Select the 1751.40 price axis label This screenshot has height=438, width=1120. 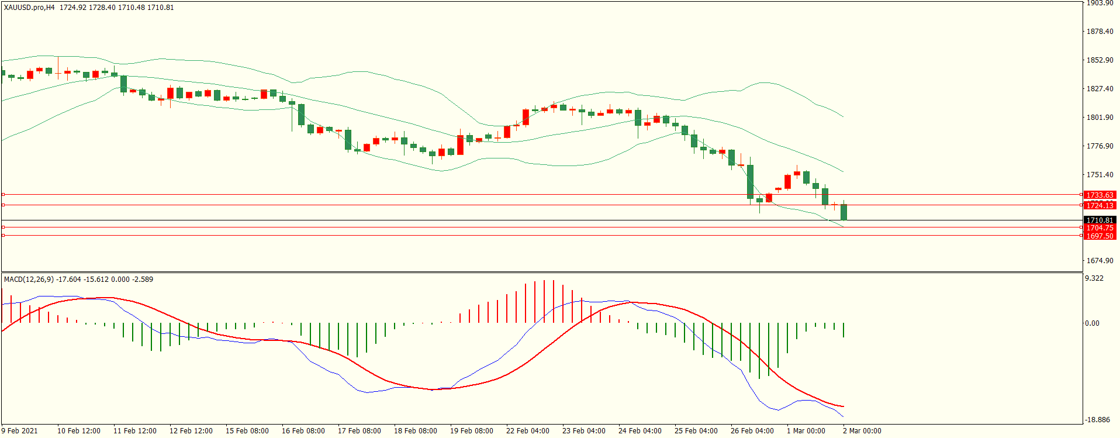tap(1100, 175)
